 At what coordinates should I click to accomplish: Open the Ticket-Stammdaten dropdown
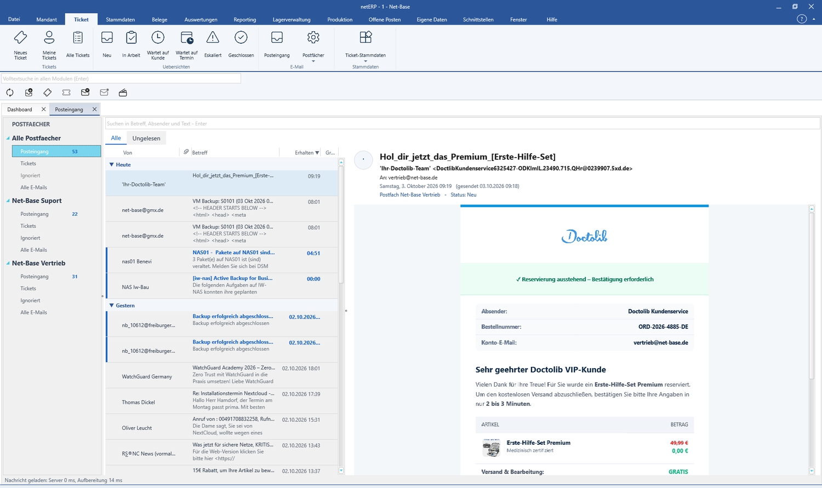coord(366,47)
